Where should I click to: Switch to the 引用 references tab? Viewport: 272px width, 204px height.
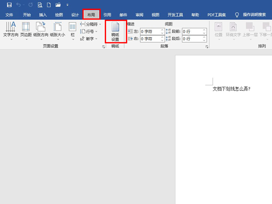107,15
